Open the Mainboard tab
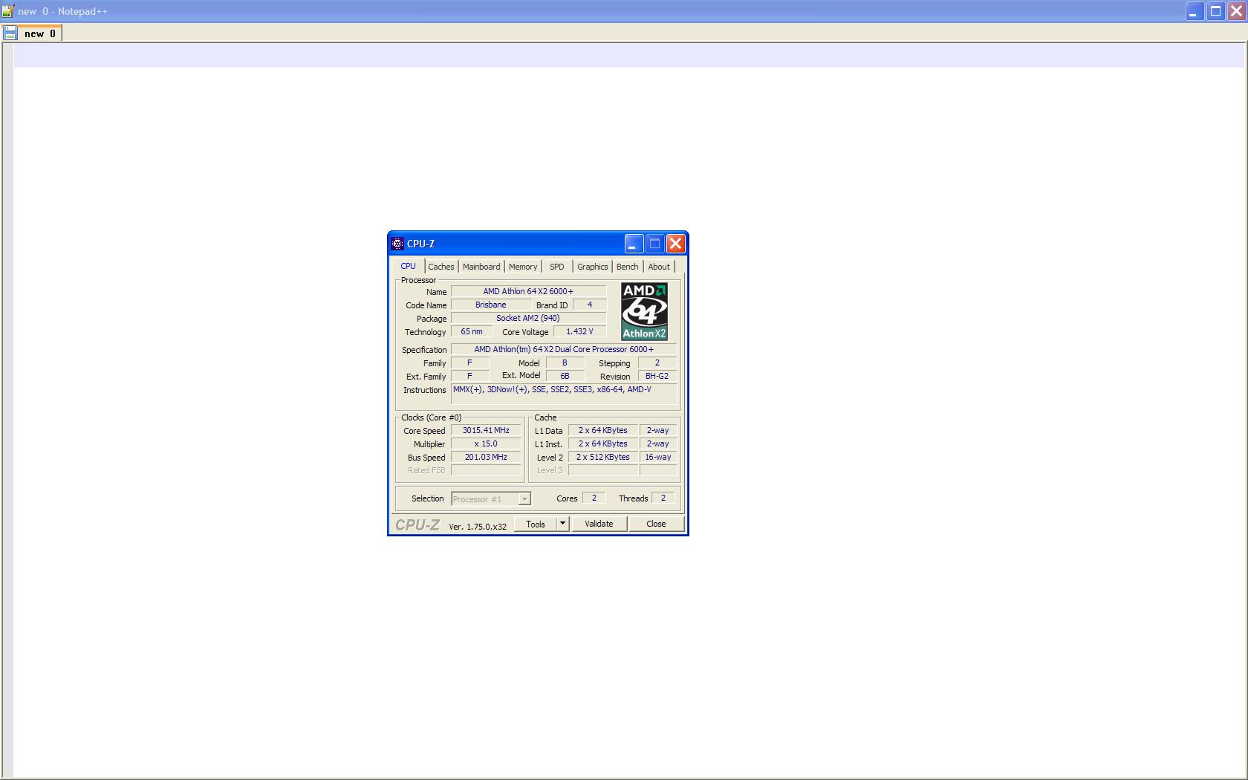 (481, 267)
